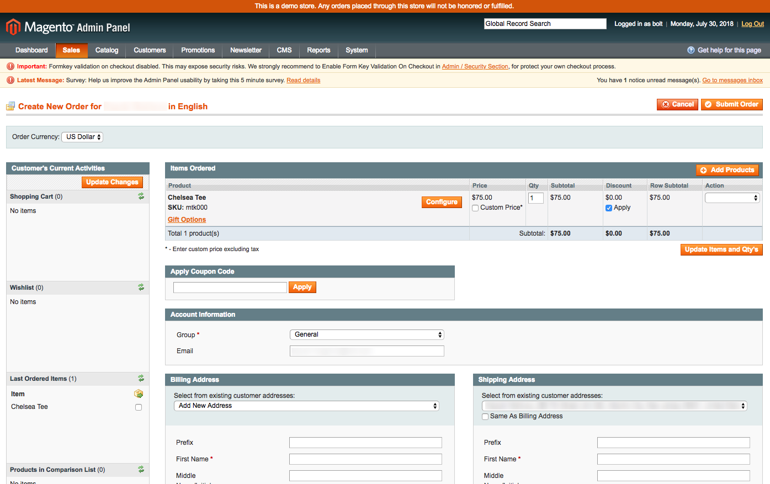Open the Sales menu
The image size is (770, 484).
click(71, 50)
